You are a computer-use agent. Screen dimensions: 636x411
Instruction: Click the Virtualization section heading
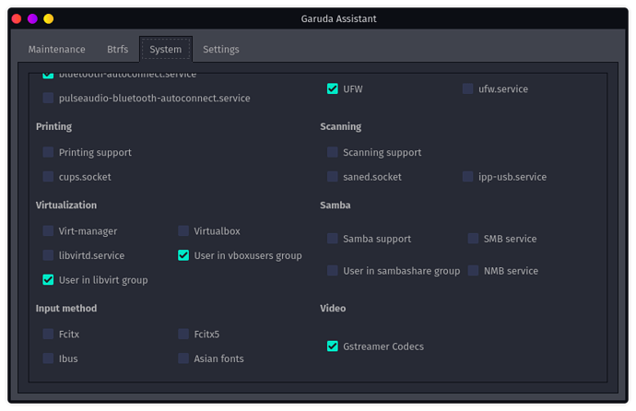click(66, 205)
